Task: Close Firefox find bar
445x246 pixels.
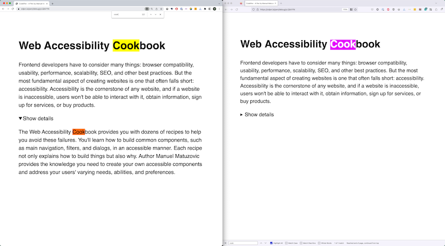Action: (226, 243)
